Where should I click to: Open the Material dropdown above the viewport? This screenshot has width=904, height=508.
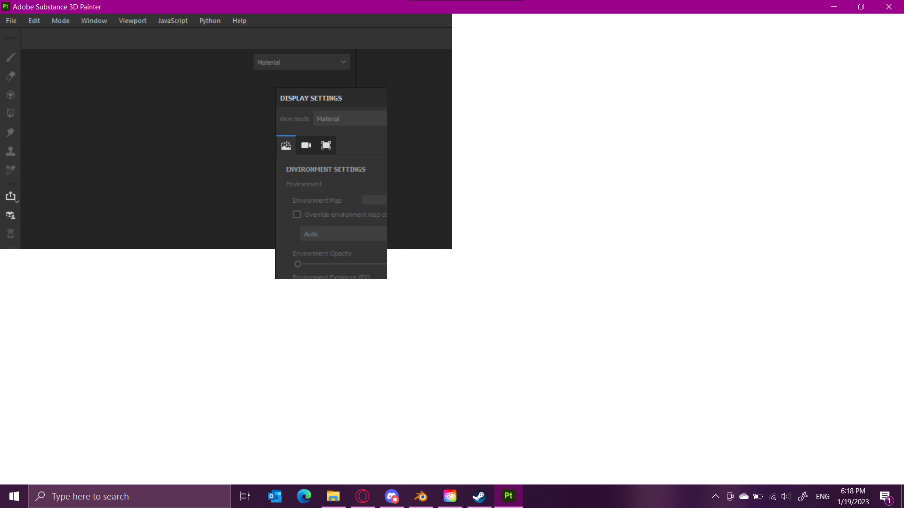(301, 62)
